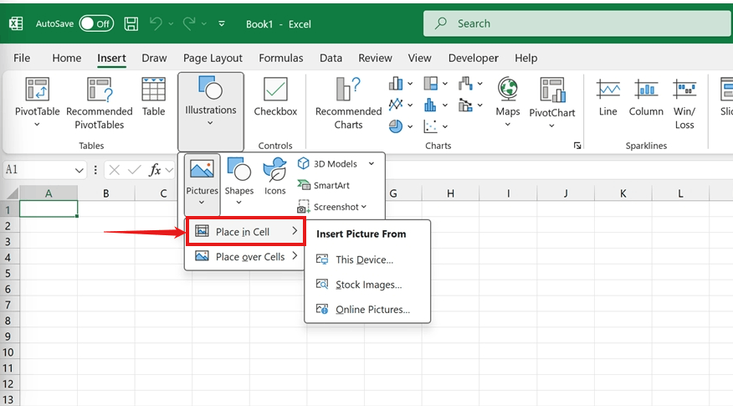Insert Win/Loss sparkline

(684, 104)
